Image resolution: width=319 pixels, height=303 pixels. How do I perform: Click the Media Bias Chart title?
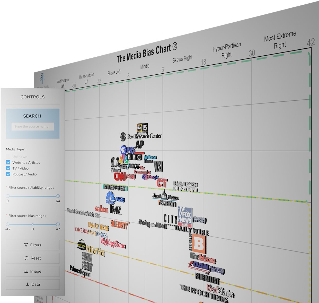coord(147,53)
